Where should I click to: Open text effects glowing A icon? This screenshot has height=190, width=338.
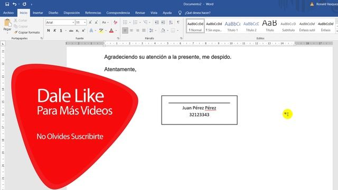(x=91, y=31)
